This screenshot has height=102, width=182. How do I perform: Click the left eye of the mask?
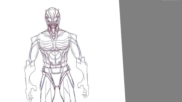click(x=50, y=19)
